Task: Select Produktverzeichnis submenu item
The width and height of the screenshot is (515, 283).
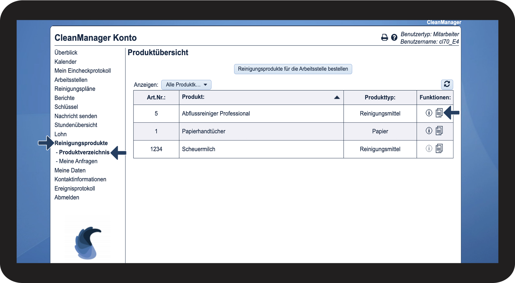Action: coord(84,152)
